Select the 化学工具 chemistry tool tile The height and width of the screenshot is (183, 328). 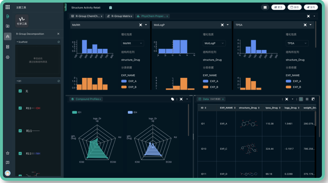22,21
